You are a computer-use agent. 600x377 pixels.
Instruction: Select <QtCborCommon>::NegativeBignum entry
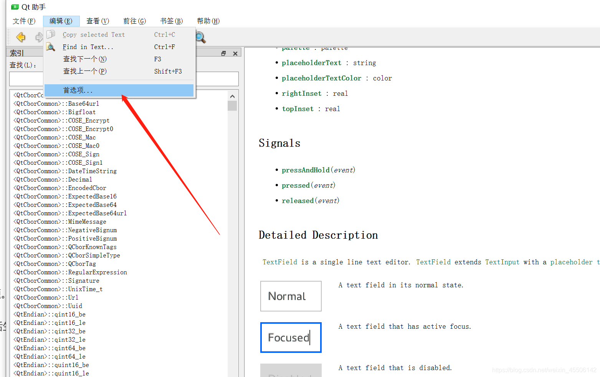click(x=65, y=230)
